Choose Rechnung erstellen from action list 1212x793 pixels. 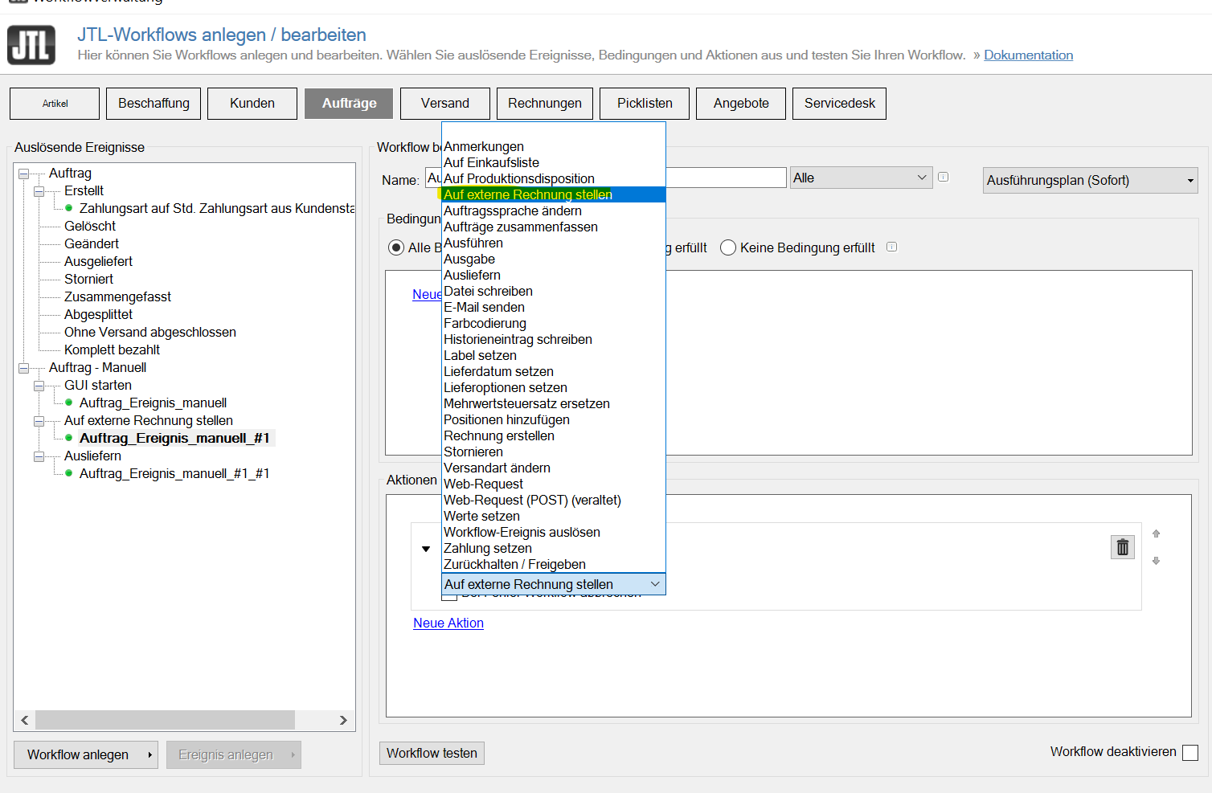pyautogui.click(x=554, y=435)
